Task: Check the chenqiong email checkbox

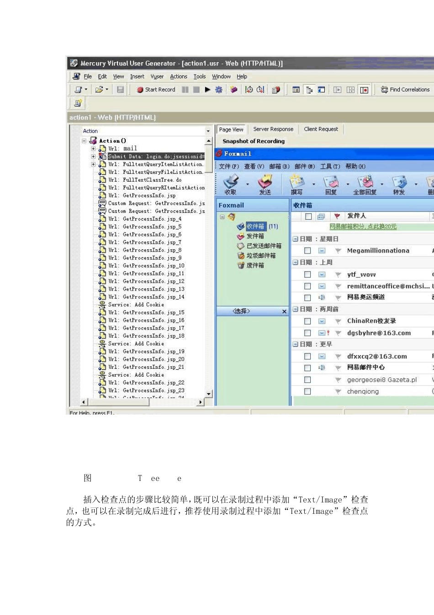Action: pos(307,391)
